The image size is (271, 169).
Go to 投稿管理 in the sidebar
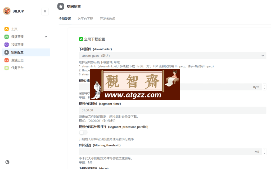point(26,45)
